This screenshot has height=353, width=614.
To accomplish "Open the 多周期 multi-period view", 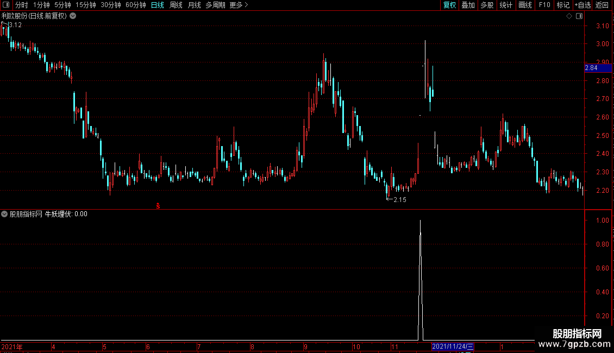I will 215,5.
